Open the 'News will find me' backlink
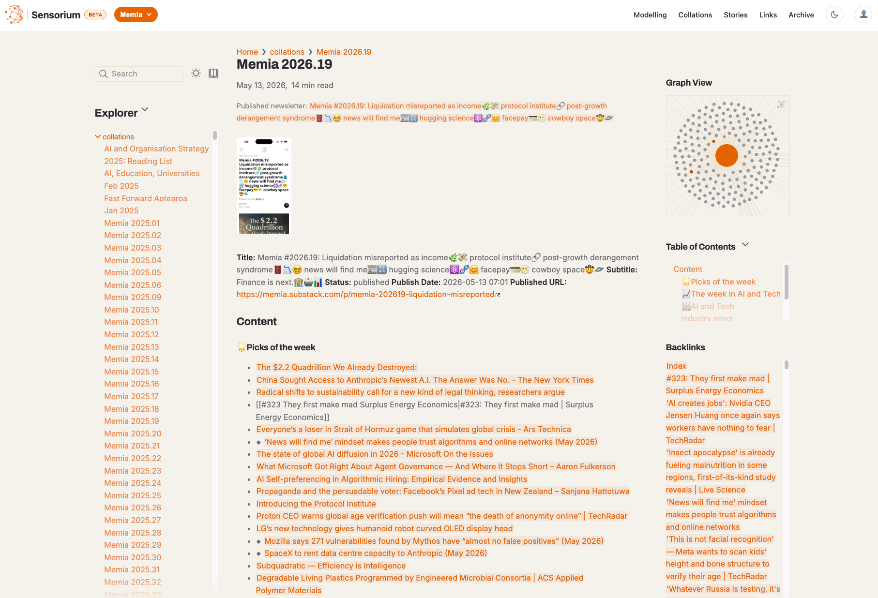The height and width of the screenshot is (598, 878). [721, 515]
